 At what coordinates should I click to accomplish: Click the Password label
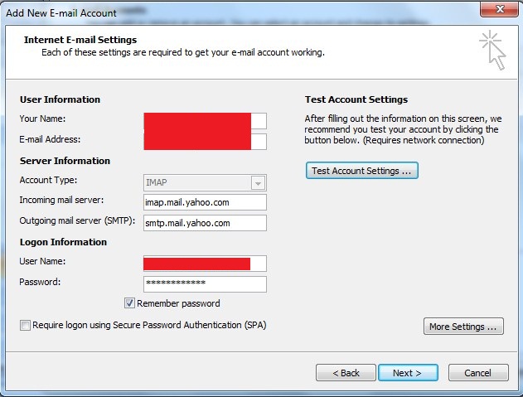coord(40,282)
